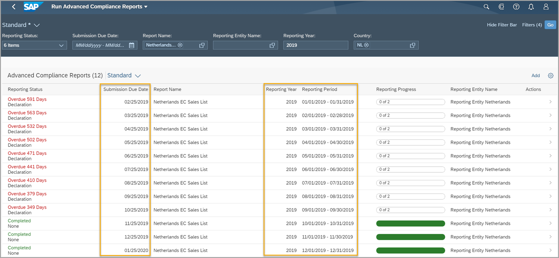Open the help question mark icon
The image size is (559, 258).
[516, 7]
